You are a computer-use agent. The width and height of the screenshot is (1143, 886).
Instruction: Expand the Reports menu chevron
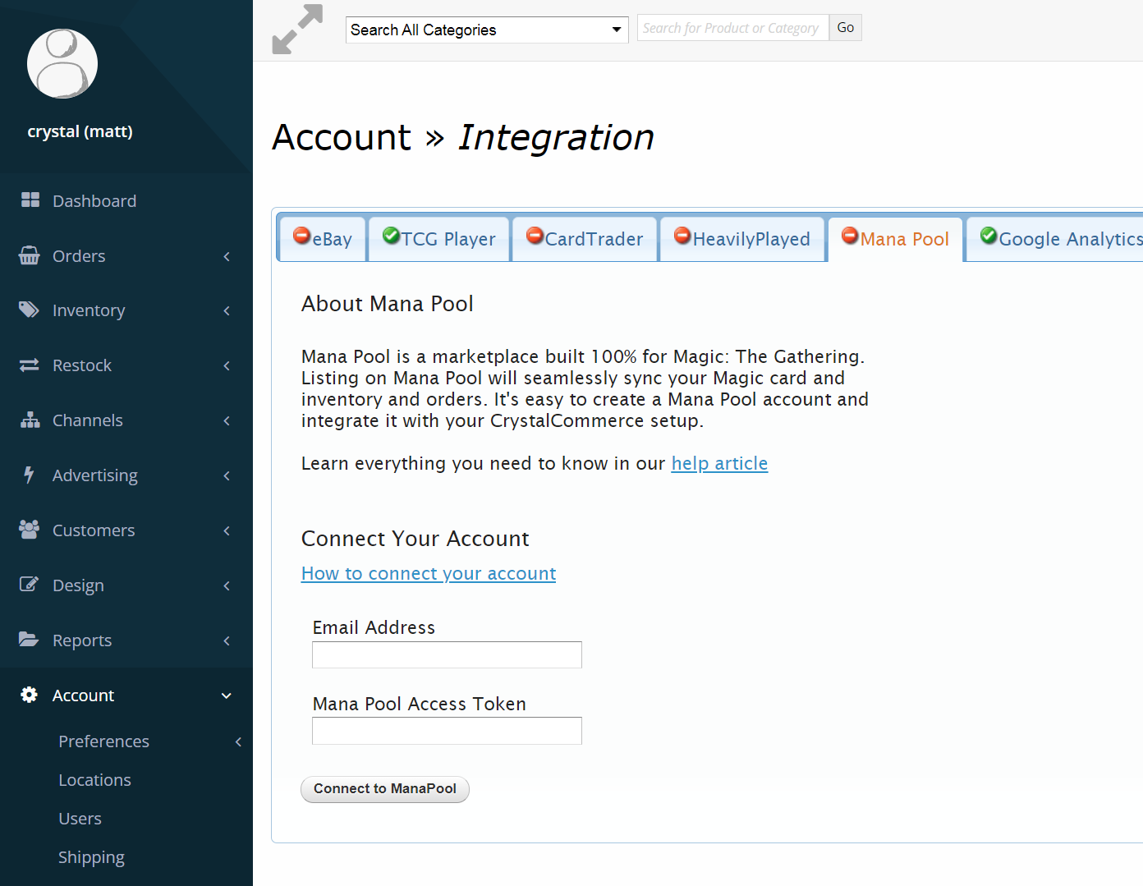click(x=227, y=640)
